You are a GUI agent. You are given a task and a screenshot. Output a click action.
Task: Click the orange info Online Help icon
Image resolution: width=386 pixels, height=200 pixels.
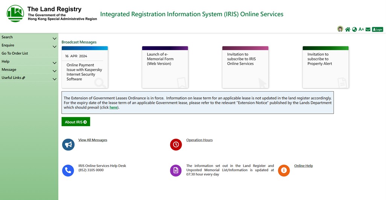pyautogui.click(x=284, y=171)
